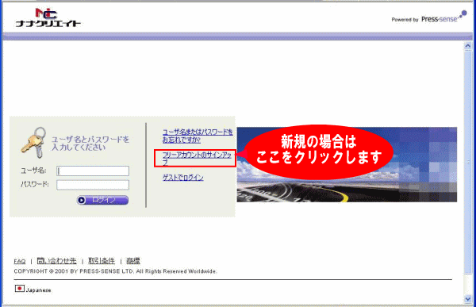Viewport: 476px width, 307px height.
Task: Click the Japanese flag icon
Action: (x=20, y=288)
